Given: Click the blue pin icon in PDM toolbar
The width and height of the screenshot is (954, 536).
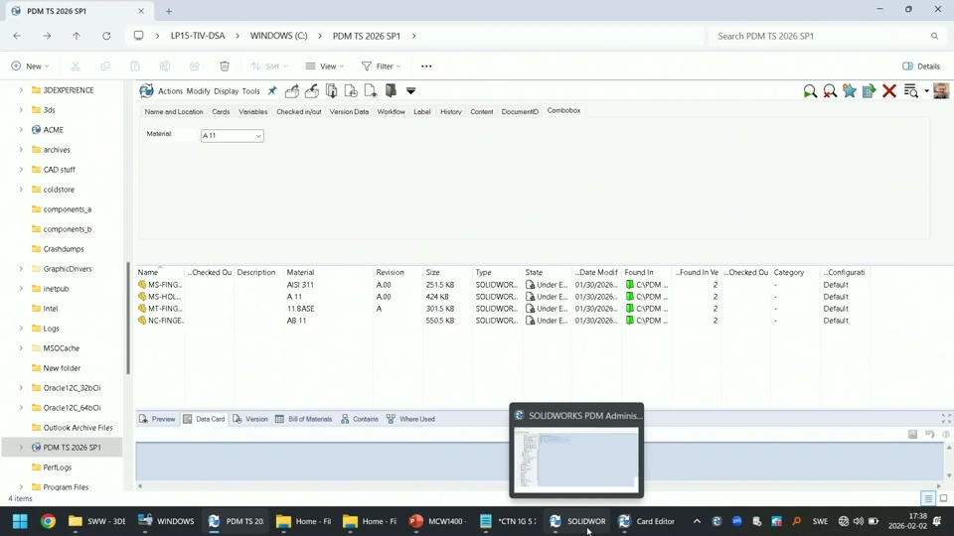Looking at the screenshot, I should 272,90.
